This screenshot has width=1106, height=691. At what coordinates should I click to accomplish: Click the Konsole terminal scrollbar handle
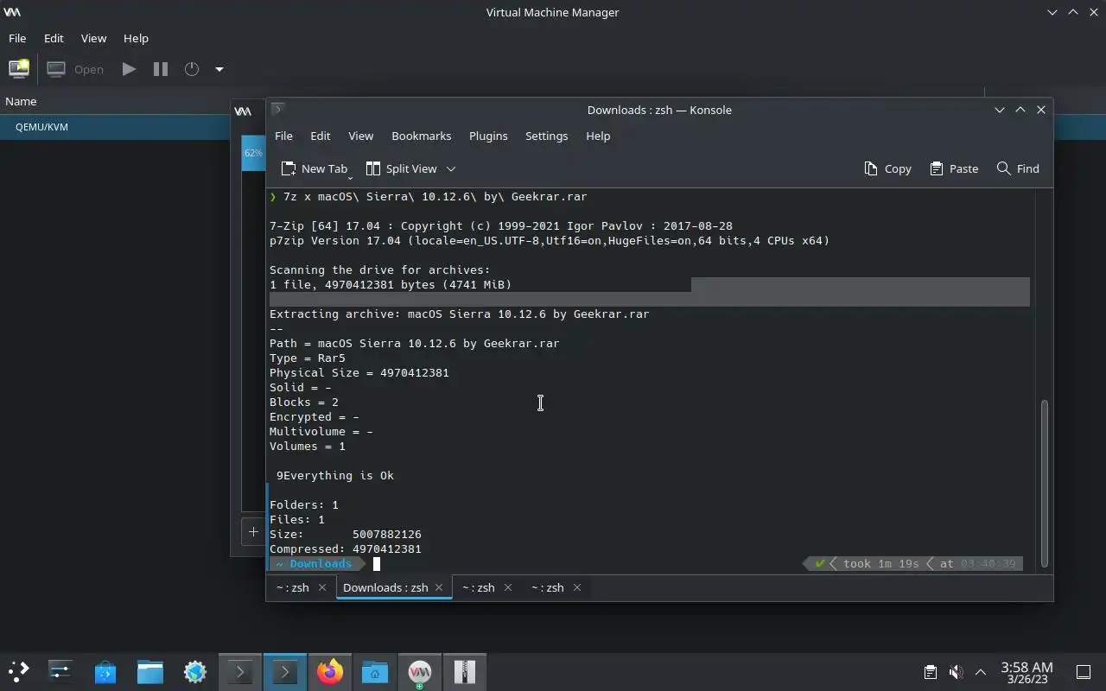point(1044,482)
